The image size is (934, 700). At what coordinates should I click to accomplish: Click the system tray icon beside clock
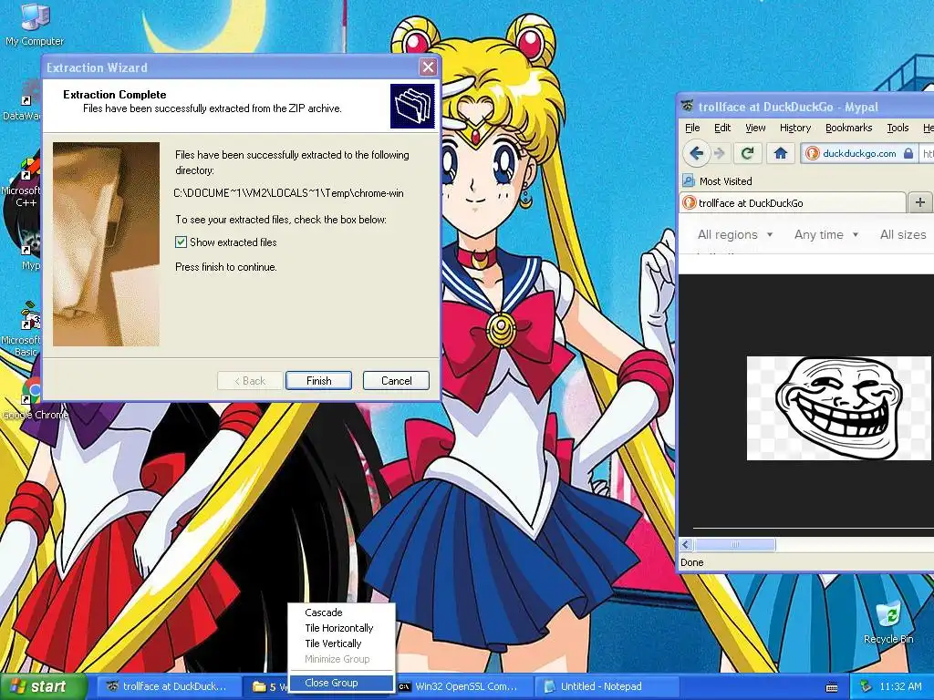[866, 686]
